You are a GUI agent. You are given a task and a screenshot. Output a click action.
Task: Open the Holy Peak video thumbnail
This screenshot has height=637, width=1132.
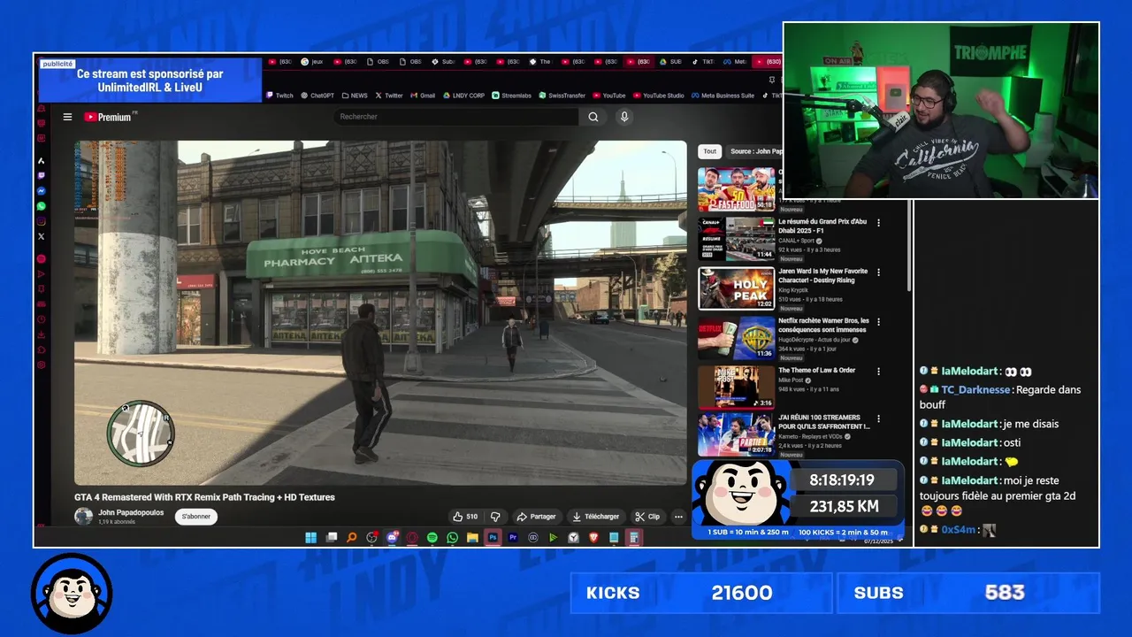coord(737,288)
